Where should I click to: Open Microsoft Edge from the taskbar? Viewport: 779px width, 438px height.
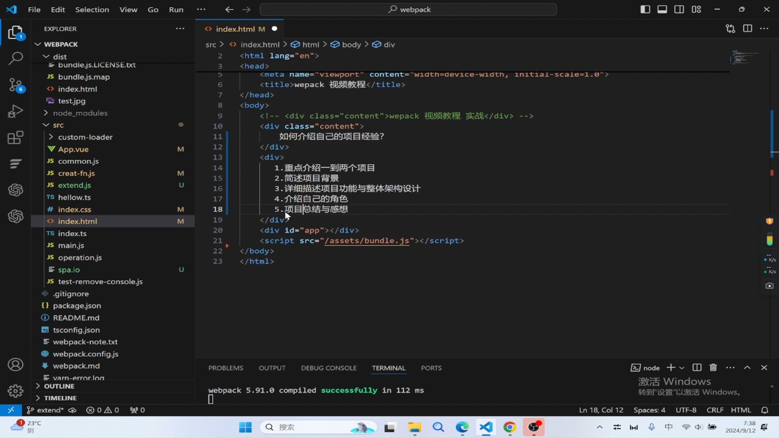(462, 427)
